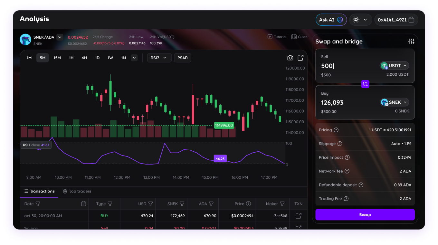Screen dimensions: 438x245
Task: Open swap settings via the sliders icon
Action: click(x=411, y=41)
